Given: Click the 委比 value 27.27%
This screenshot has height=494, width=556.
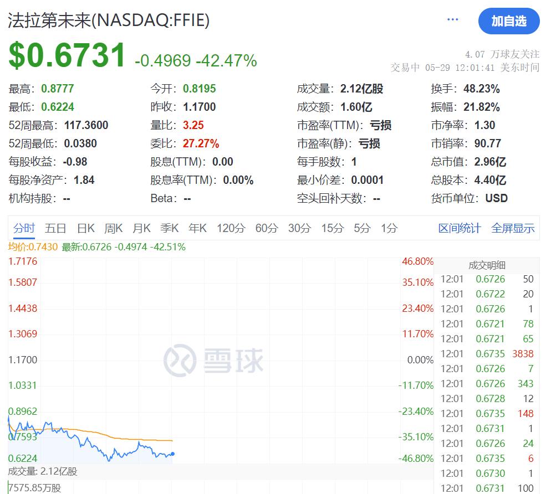Looking at the screenshot, I should (201, 143).
